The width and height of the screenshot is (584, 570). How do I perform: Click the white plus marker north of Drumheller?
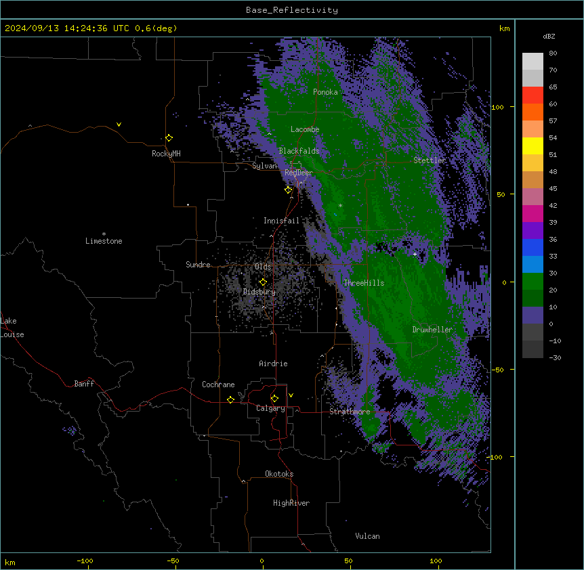[x=415, y=254]
